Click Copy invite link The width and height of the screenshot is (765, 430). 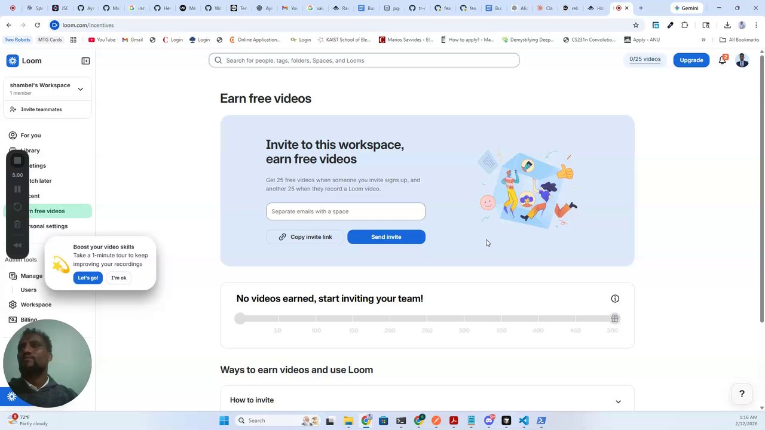click(305, 237)
